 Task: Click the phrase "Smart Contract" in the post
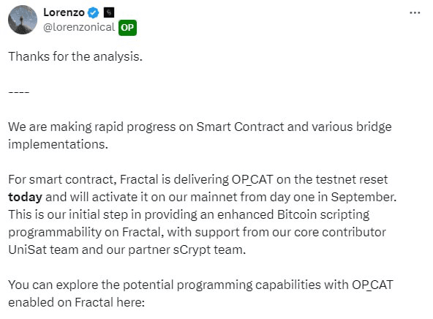240,127
